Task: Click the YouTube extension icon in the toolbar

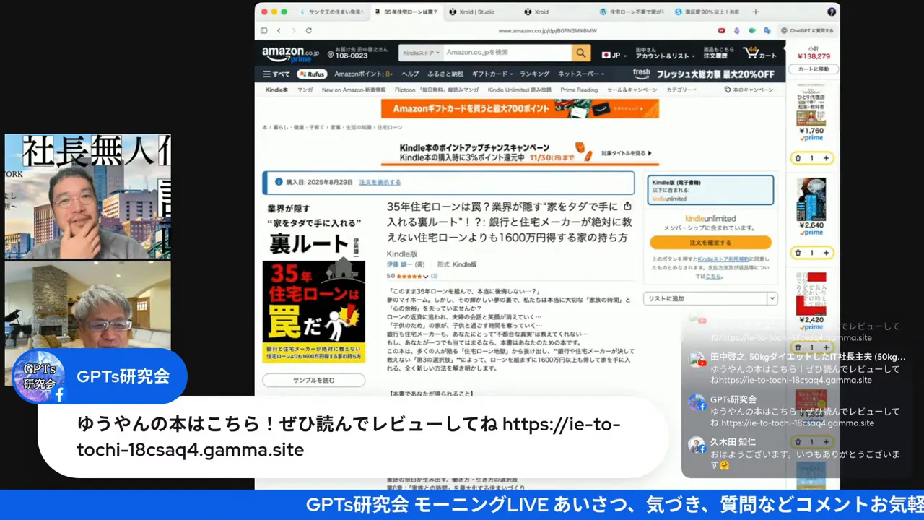Action: (x=721, y=30)
